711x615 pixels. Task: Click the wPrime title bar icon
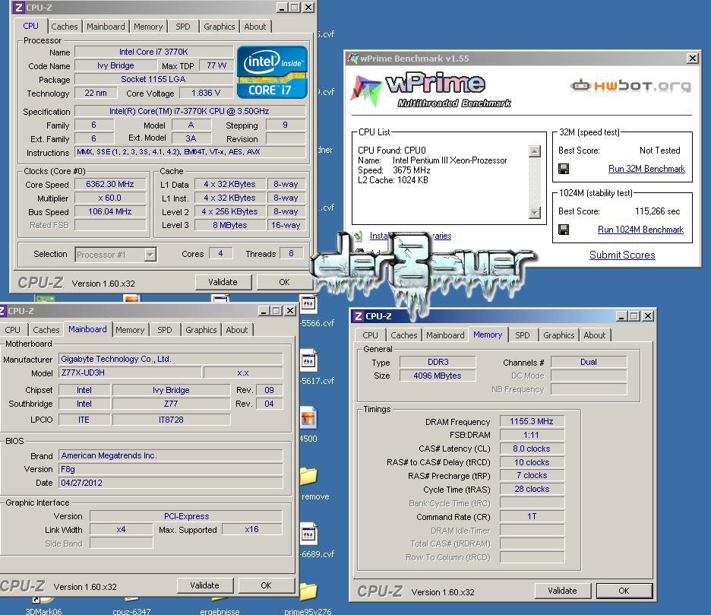click(x=352, y=58)
